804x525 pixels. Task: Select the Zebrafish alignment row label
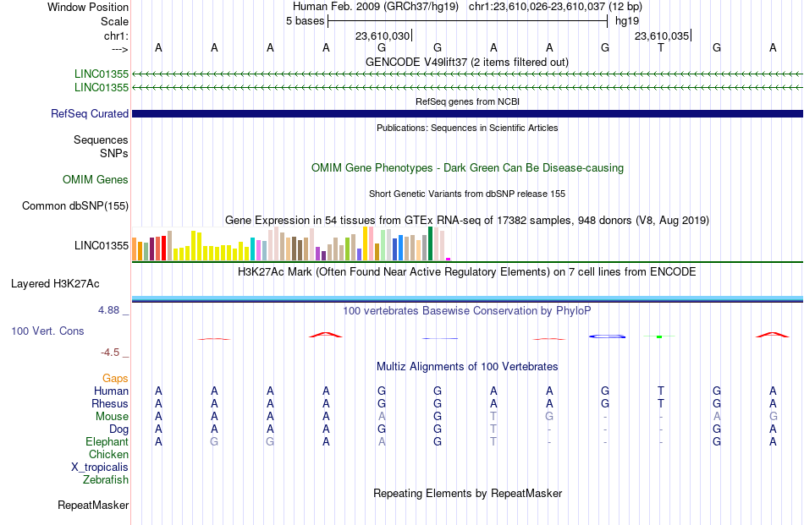click(106, 480)
